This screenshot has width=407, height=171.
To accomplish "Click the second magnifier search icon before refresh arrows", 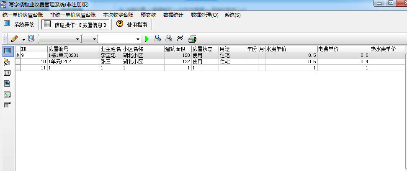I will coord(169,38).
